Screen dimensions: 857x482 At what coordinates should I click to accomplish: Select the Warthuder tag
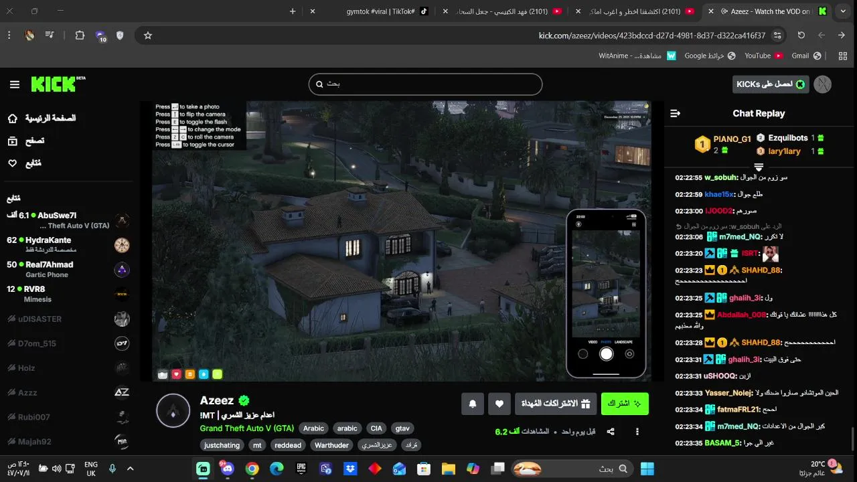[331, 445]
